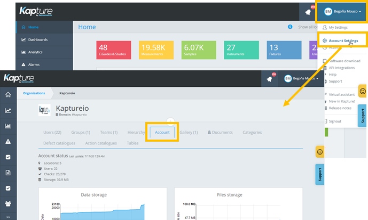
Task: Switch to the Tables tab
Action: [x=132, y=143]
